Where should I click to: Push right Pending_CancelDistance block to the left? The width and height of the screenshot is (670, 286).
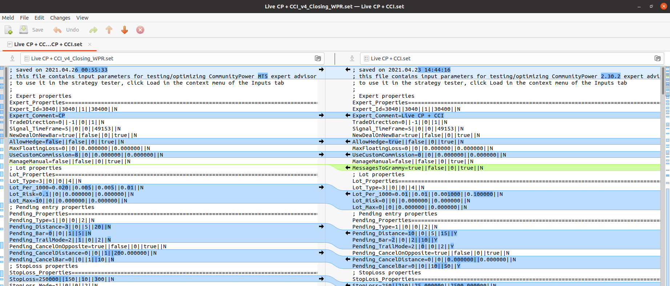tap(348, 259)
